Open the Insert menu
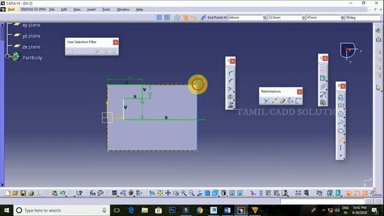Screen dimensions: 384x216 tap(91, 10)
